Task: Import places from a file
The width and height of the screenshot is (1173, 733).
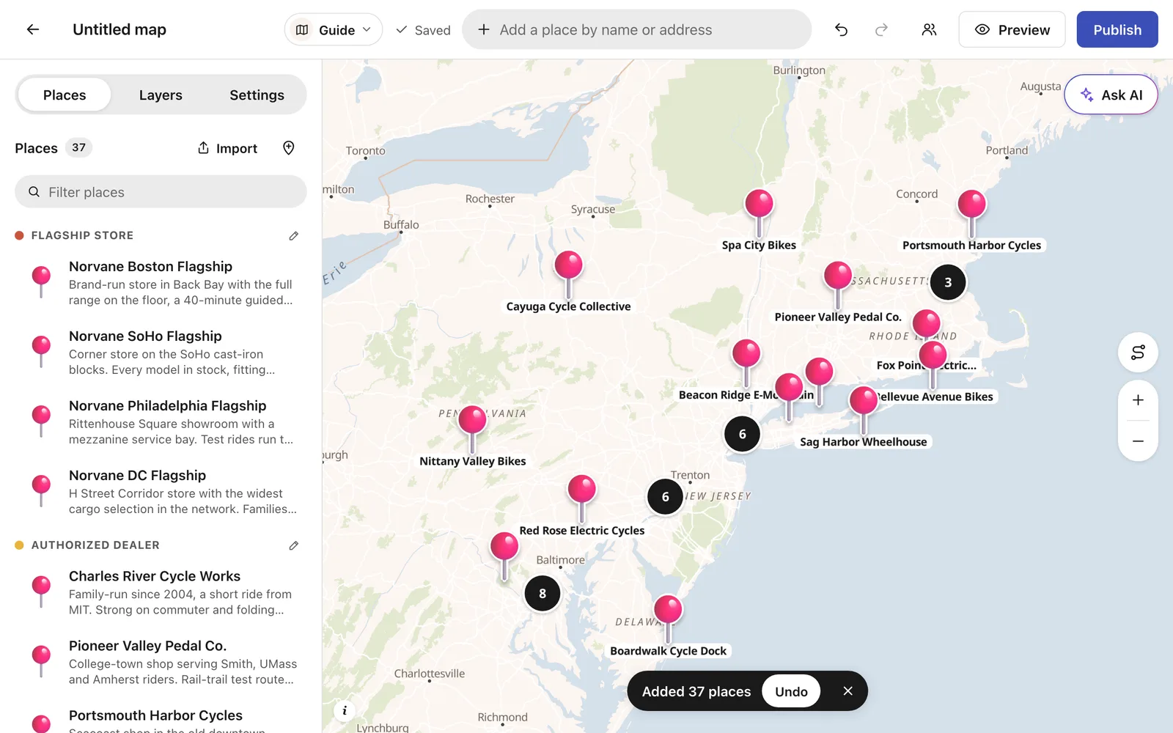Action: (x=227, y=148)
